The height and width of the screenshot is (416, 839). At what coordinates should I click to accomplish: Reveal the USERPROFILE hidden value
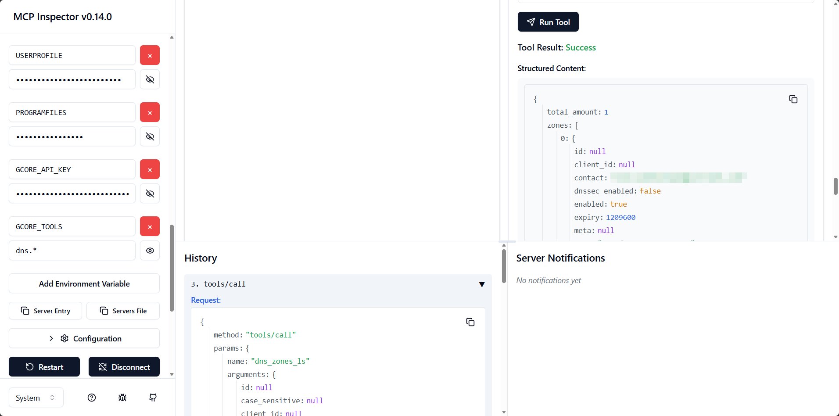pyautogui.click(x=150, y=79)
